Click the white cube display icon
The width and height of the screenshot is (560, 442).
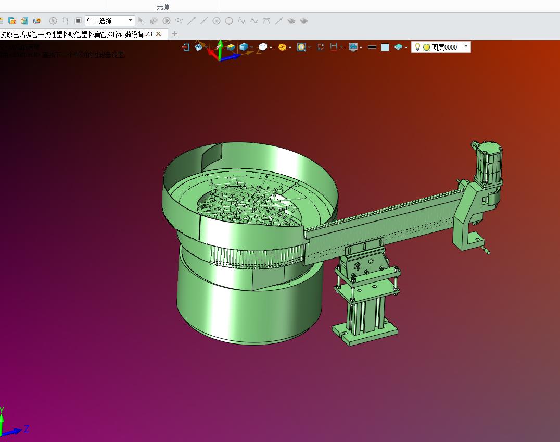click(x=263, y=47)
